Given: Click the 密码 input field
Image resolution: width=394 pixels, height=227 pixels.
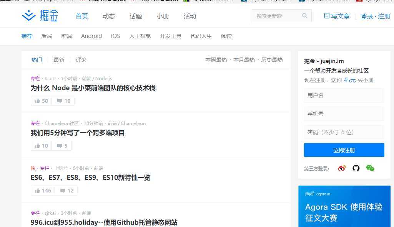Looking at the screenshot, I should tap(344, 132).
